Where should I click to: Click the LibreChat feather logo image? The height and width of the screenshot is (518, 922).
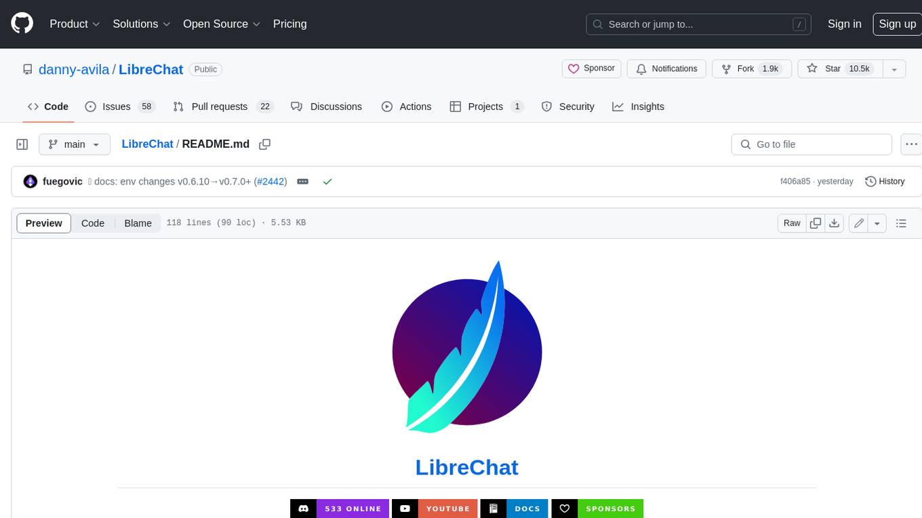pyautogui.click(x=467, y=346)
